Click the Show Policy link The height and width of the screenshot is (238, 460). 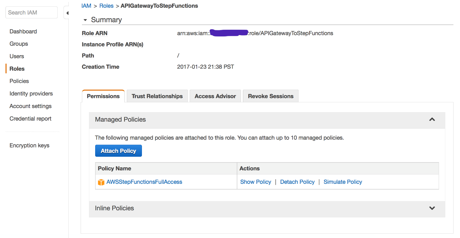click(x=256, y=182)
